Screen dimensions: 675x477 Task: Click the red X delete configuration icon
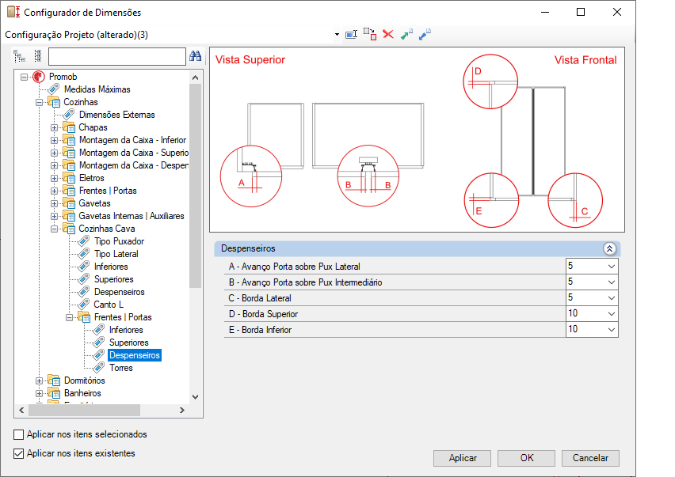pos(388,34)
